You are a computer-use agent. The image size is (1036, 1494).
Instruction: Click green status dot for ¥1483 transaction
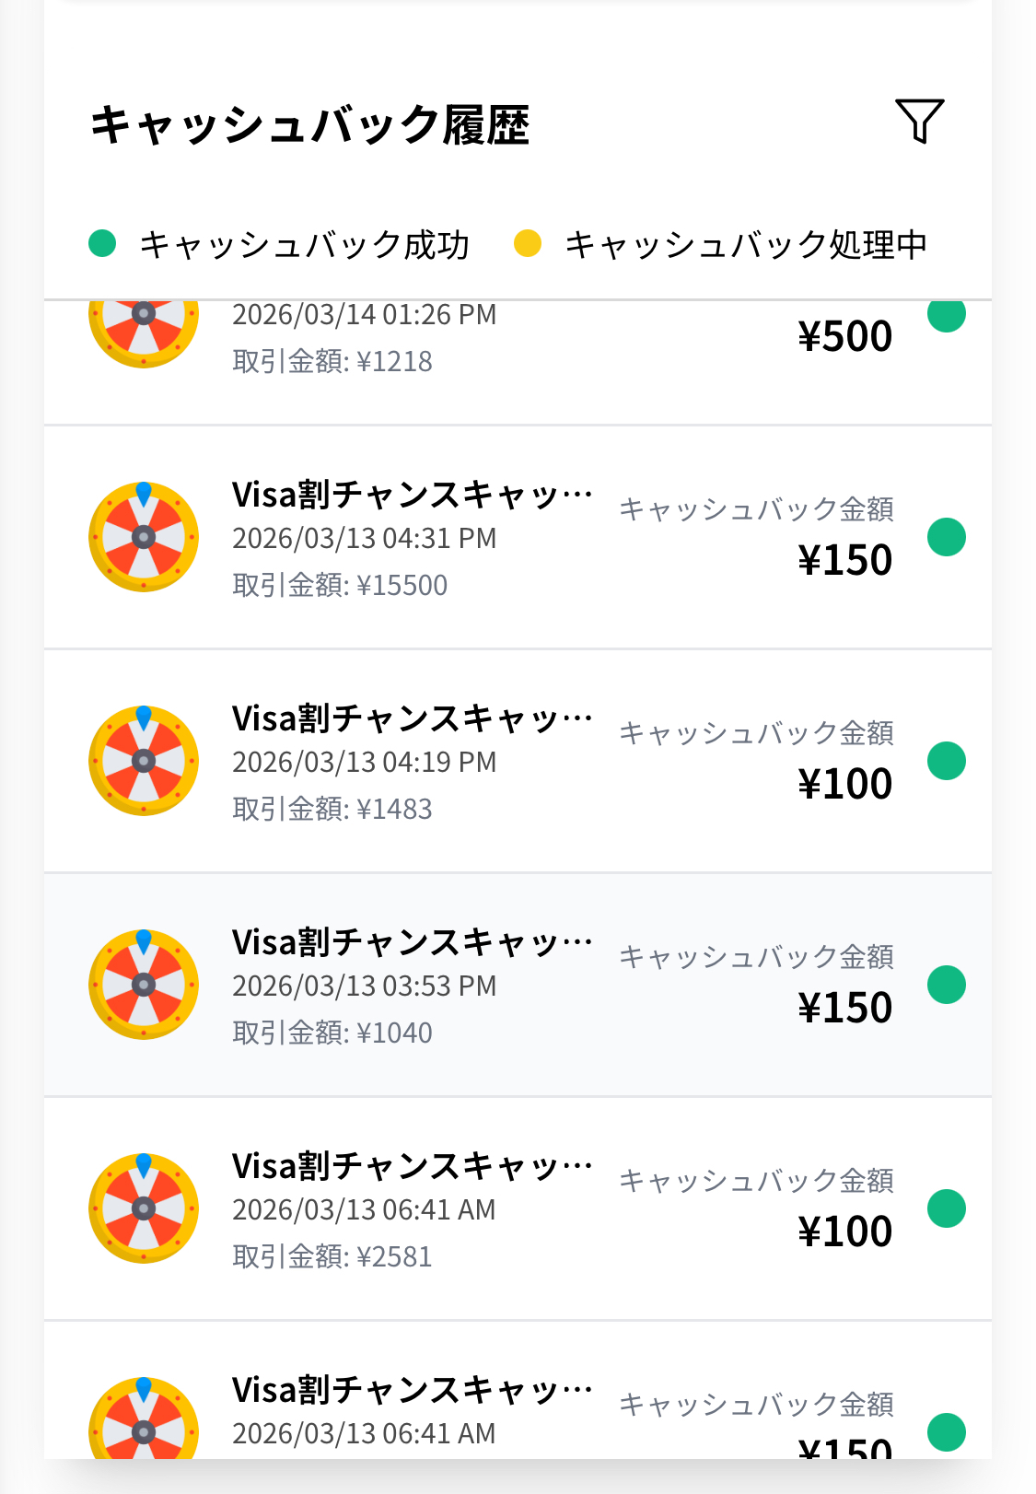[x=946, y=761]
